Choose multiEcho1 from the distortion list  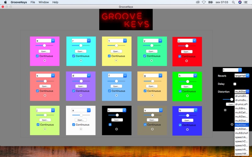242,133
